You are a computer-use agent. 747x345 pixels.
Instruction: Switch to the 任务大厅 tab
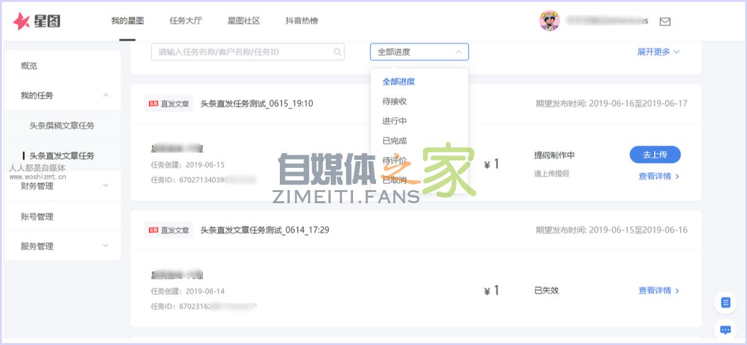(x=186, y=21)
